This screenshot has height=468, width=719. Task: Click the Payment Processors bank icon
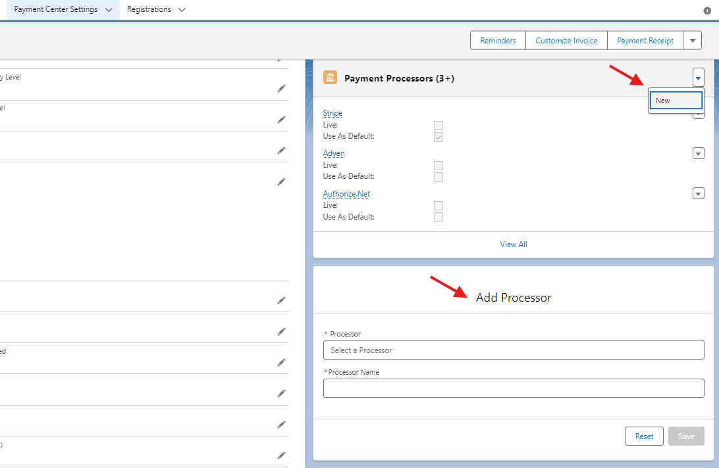(x=330, y=78)
